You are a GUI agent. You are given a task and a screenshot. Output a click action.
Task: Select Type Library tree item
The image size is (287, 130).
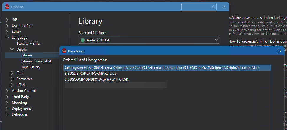point(31,67)
